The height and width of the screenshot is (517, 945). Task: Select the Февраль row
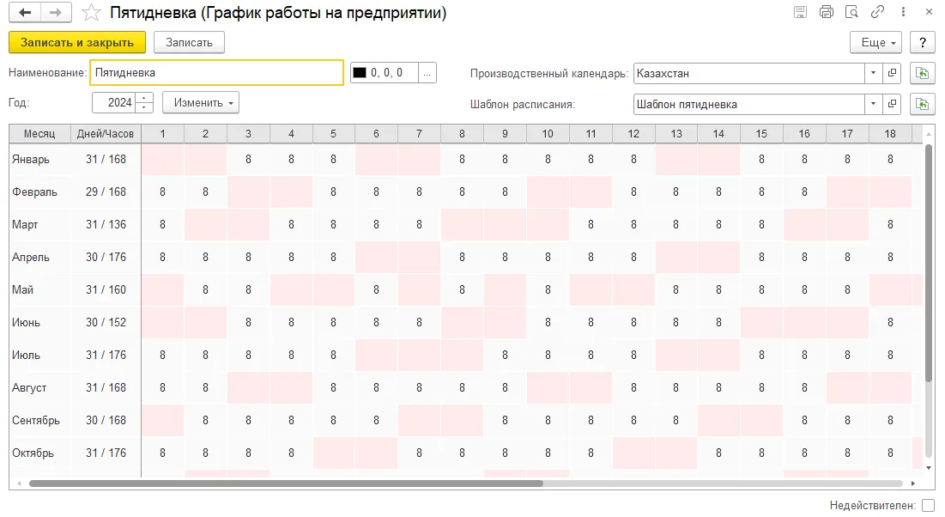[466, 192]
